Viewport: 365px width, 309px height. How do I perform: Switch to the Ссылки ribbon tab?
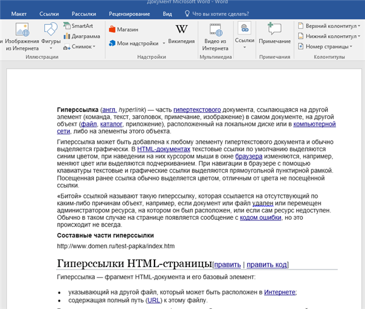click(x=49, y=14)
